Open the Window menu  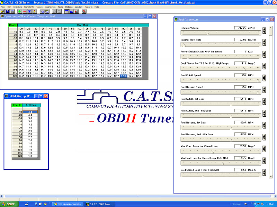79,7
